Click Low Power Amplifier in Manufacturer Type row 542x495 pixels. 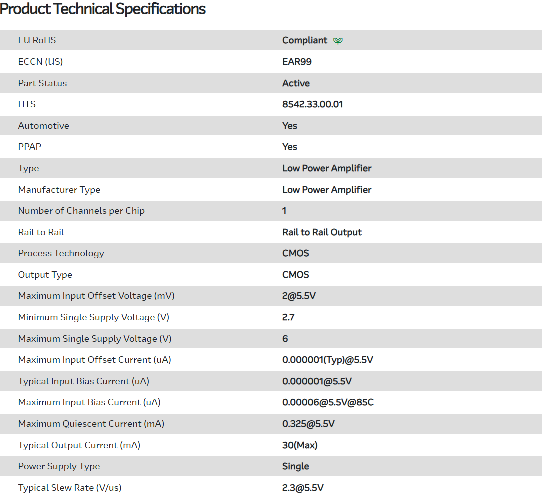click(x=327, y=190)
